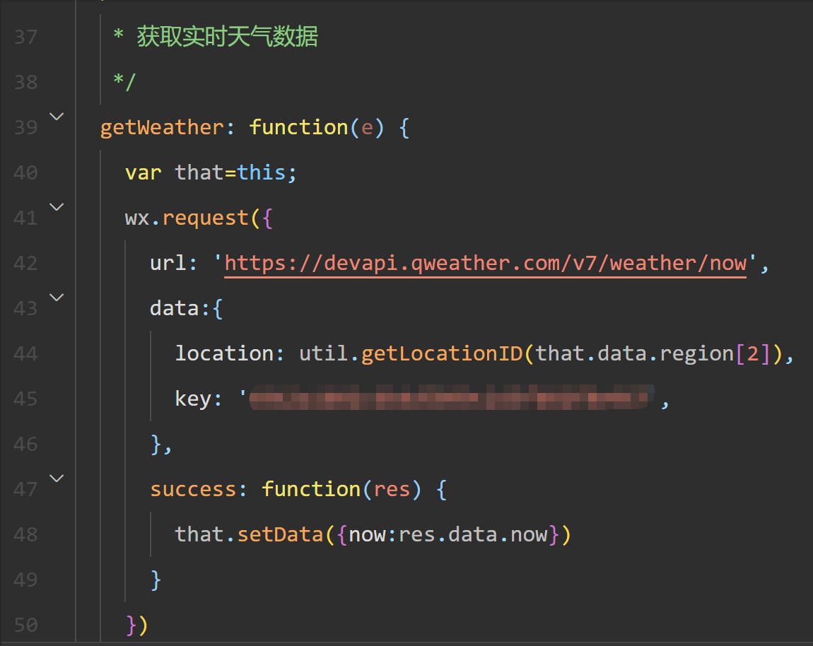813x646 pixels.
Task: Click line number 50 in the gutter
Action: click(x=25, y=626)
